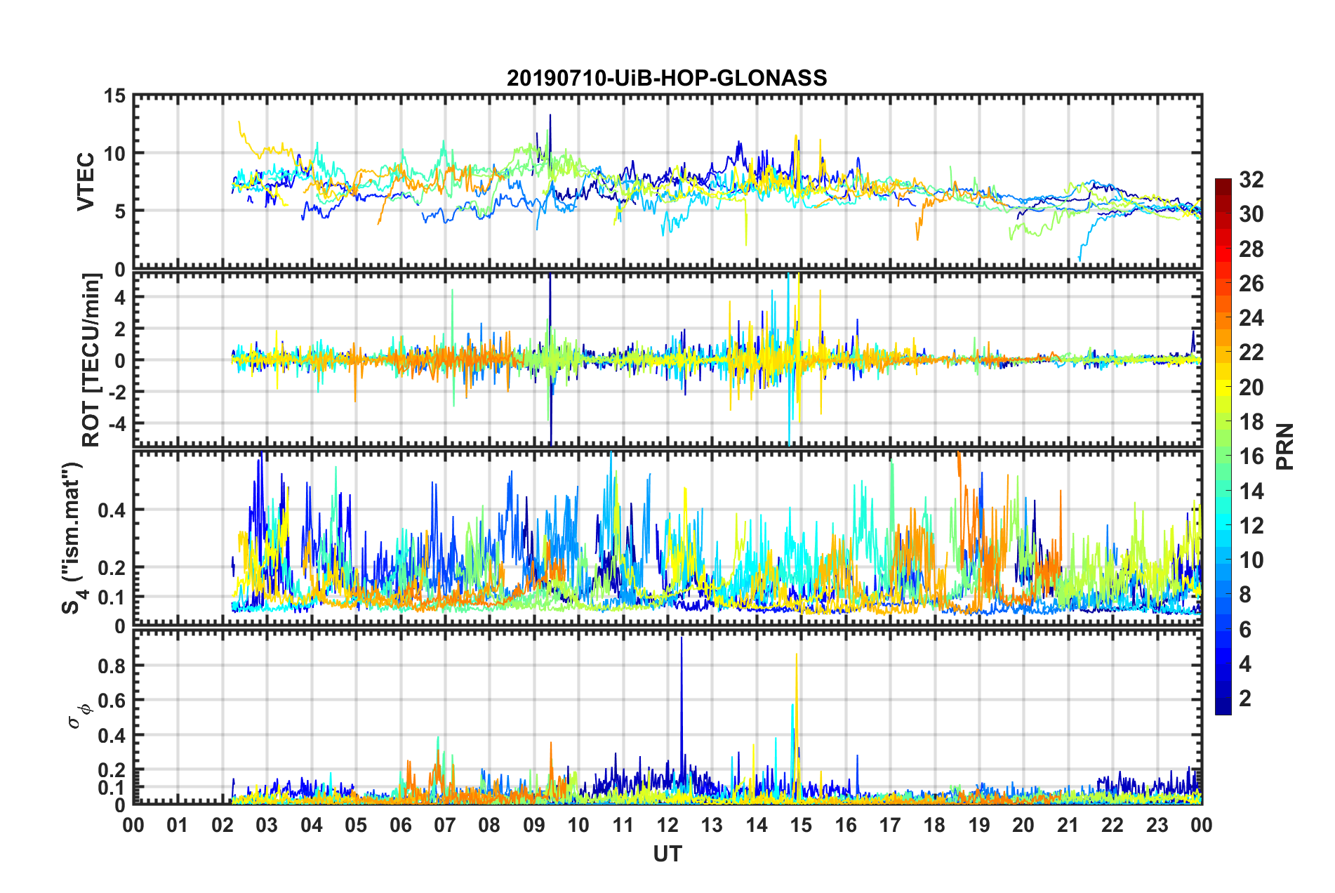Screen dimensions: 1335x893
Task: Click the 12 label on the PRN colorbar
Action: point(1251,526)
